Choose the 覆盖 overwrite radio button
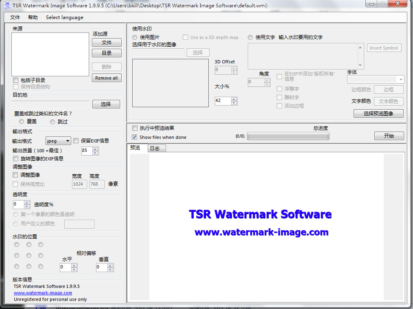413x309 pixels. [x=22, y=121]
